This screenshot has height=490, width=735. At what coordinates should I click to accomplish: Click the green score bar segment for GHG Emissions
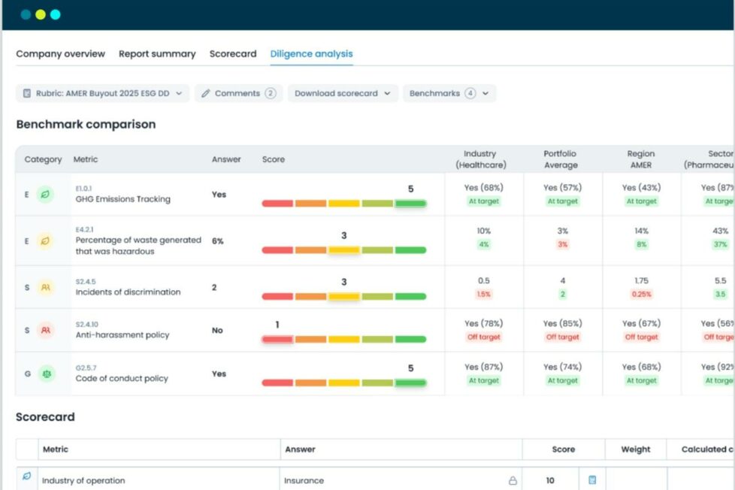point(410,204)
